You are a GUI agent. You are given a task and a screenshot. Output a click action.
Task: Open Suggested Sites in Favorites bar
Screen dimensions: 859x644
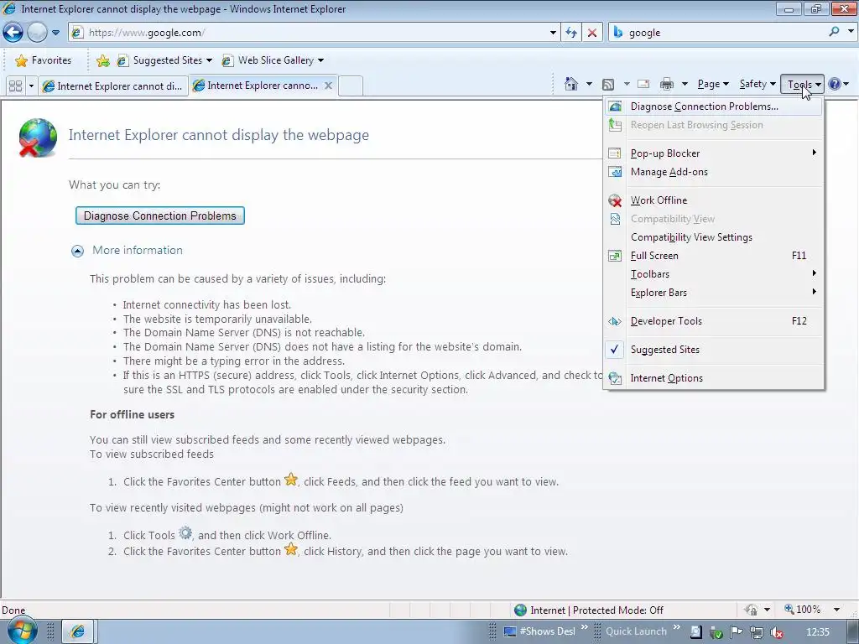click(x=164, y=60)
